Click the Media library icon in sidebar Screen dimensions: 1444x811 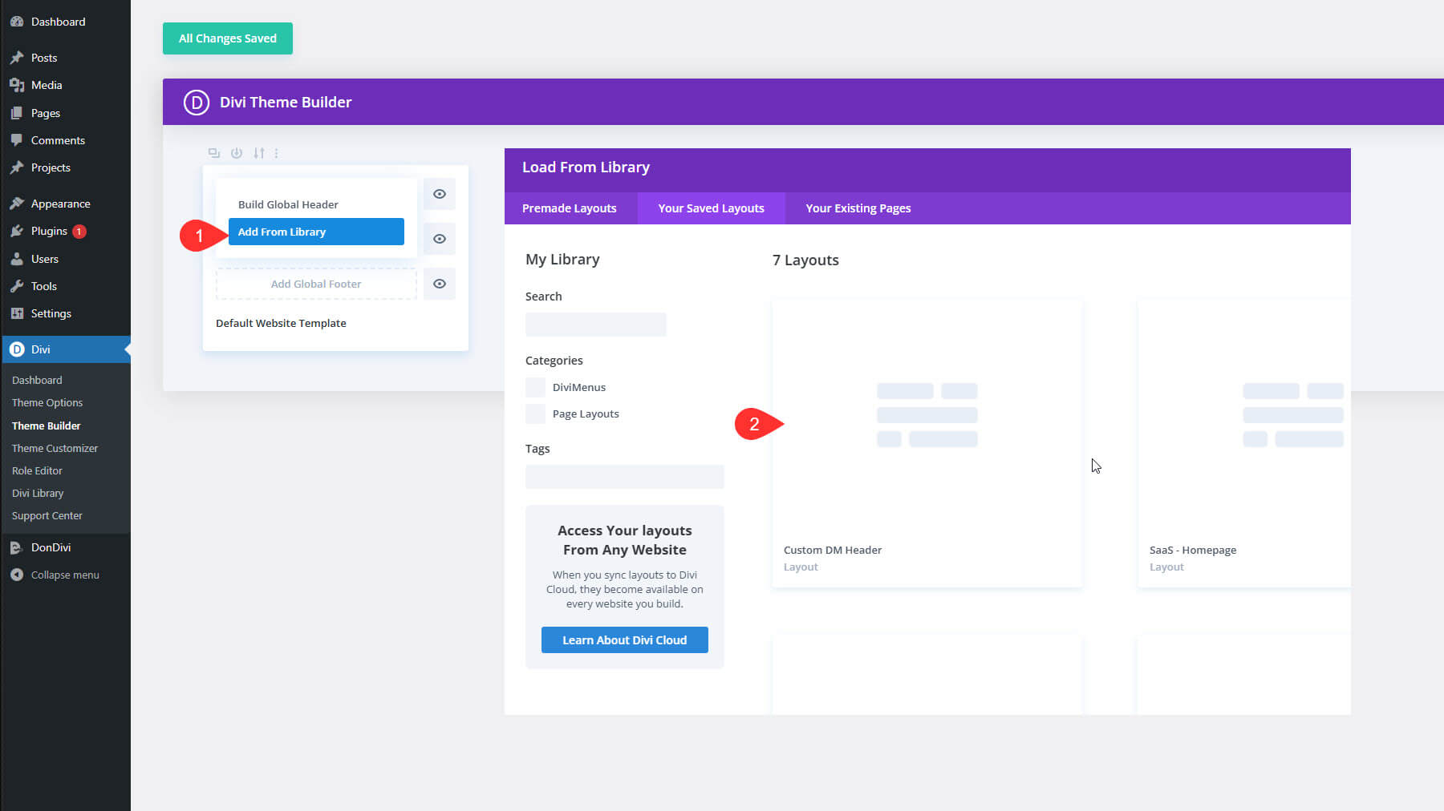pos(17,85)
